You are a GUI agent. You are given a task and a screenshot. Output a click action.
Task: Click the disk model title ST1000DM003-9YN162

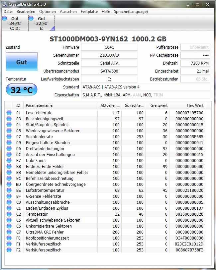(89, 39)
